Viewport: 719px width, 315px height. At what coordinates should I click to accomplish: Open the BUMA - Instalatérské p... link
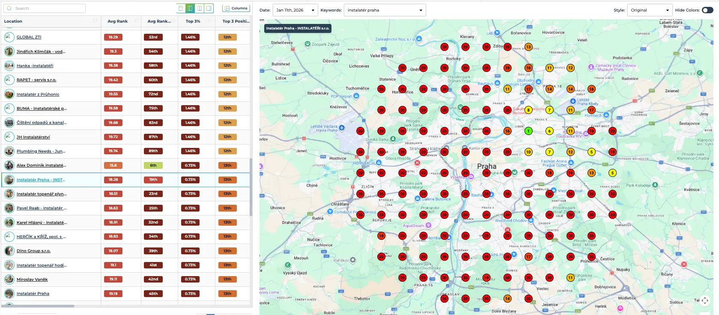[x=42, y=109]
